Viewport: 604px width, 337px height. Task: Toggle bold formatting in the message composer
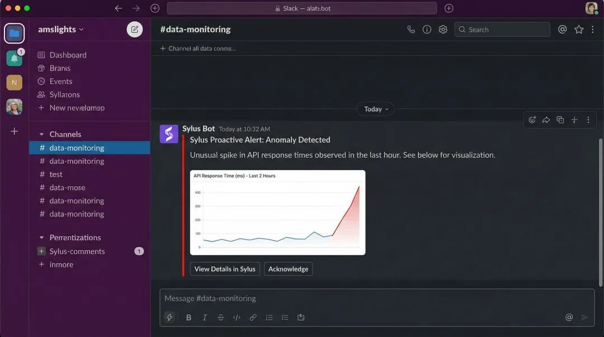188,317
